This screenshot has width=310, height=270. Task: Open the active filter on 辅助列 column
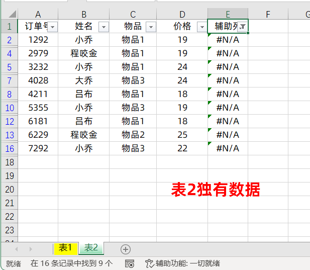[242, 27]
